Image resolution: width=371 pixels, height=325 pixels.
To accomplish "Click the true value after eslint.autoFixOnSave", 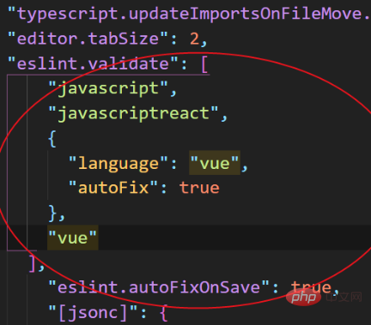I will click(x=311, y=287).
